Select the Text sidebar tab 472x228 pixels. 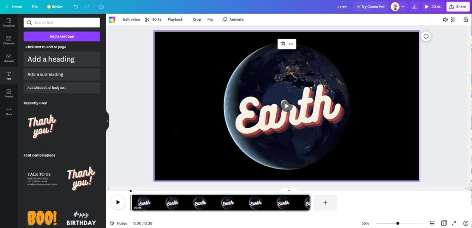point(8,76)
